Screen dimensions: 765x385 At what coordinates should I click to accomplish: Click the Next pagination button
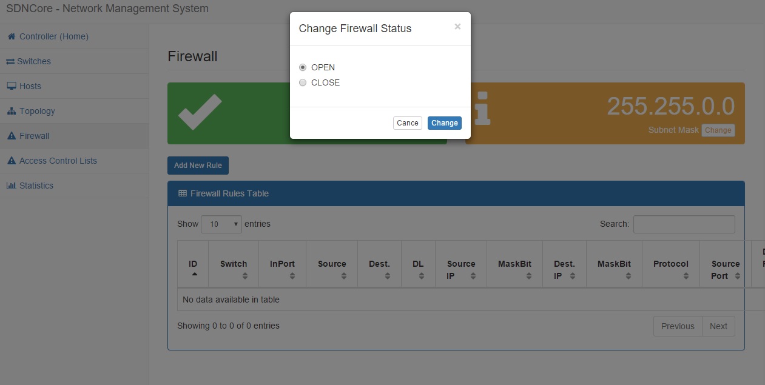(x=718, y=326)
